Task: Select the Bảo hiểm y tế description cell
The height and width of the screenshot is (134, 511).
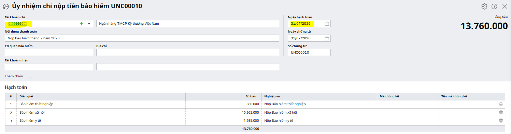Action: 101,121
